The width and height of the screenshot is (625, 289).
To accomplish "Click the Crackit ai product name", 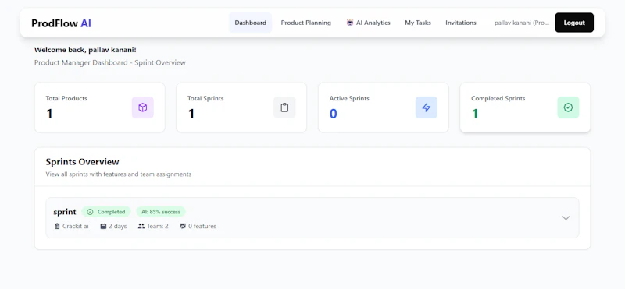I will pyautogui.click(x=76, y=226).
